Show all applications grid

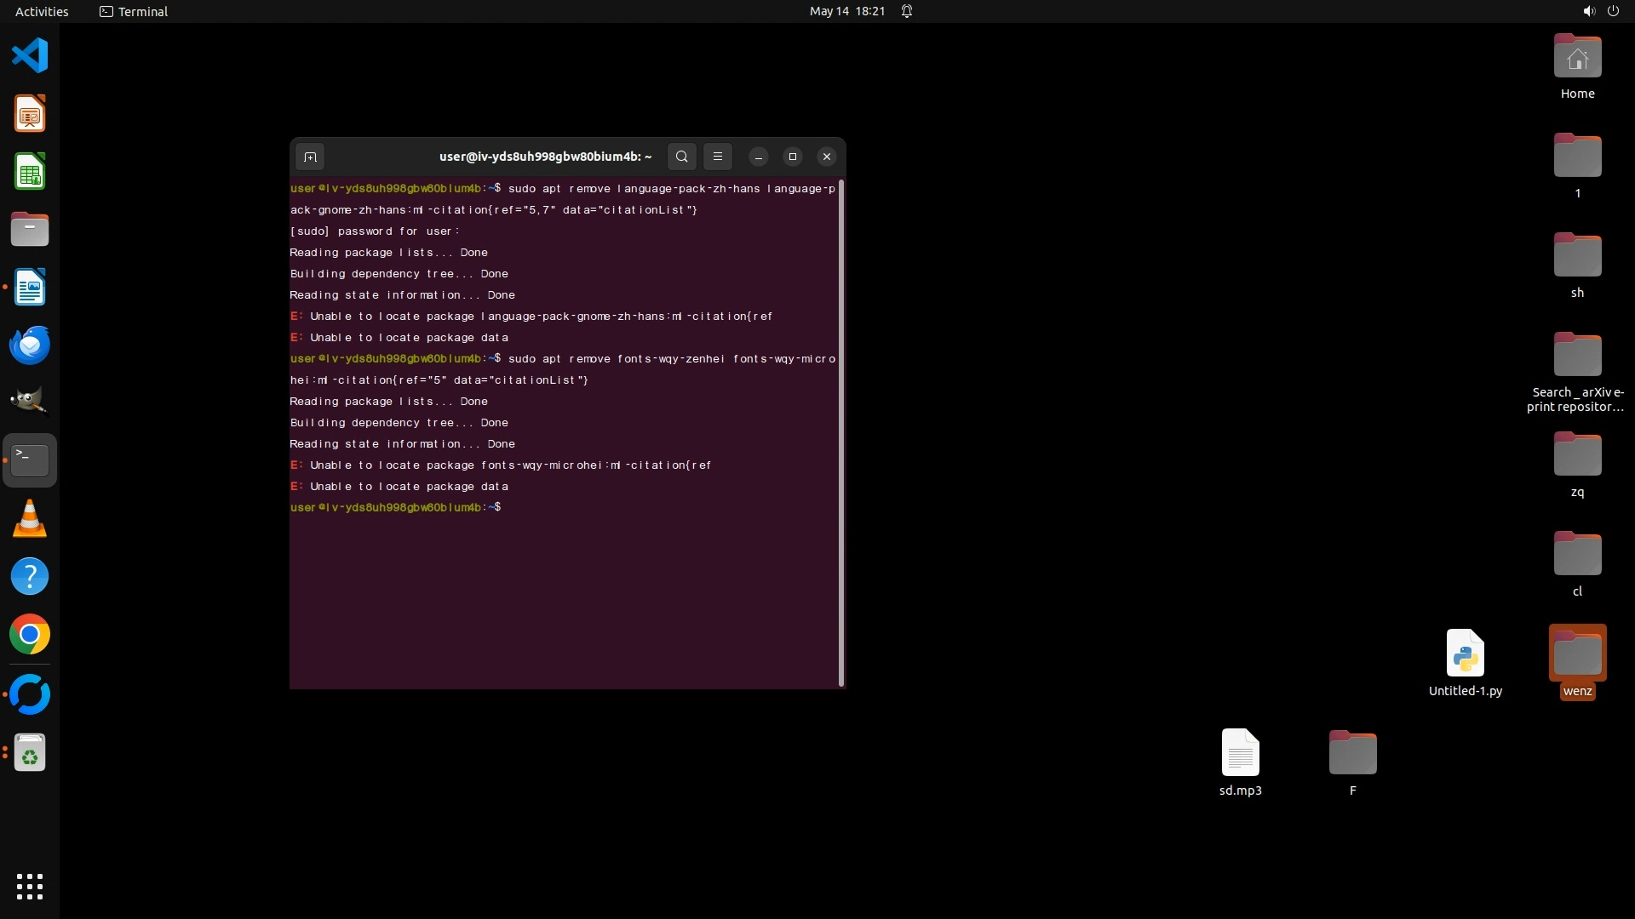(x=30, y=886)
